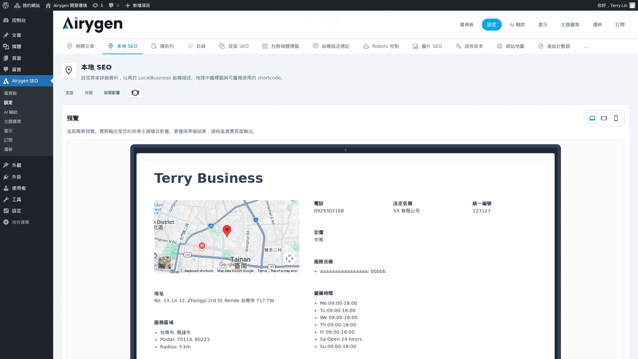638x359 pixels.
Task: Click Keyboard shortcuts on the map
Action: click(x=199, y=271)
